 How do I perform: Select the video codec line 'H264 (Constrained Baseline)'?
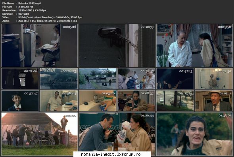point(50,17)
